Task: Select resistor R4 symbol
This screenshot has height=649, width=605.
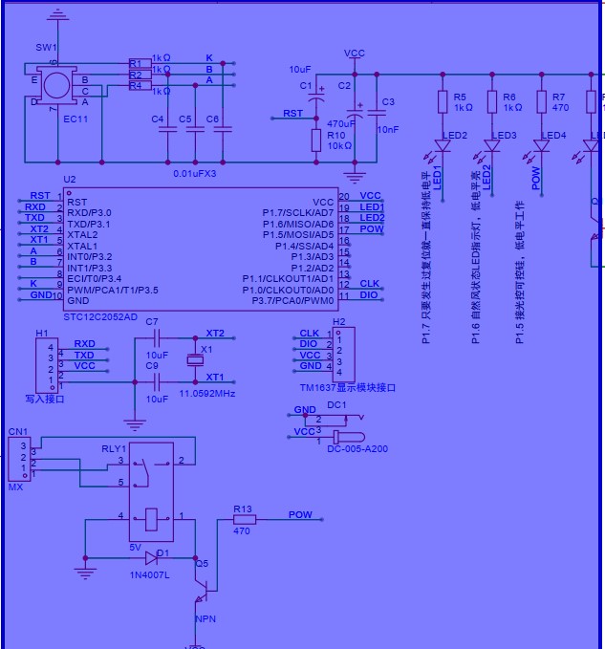Action: (140, 86)
